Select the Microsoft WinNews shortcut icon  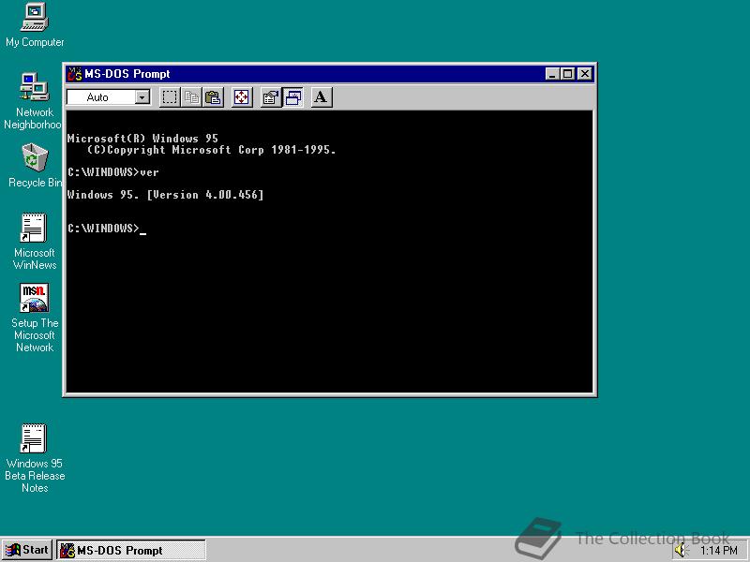[35, 242]
